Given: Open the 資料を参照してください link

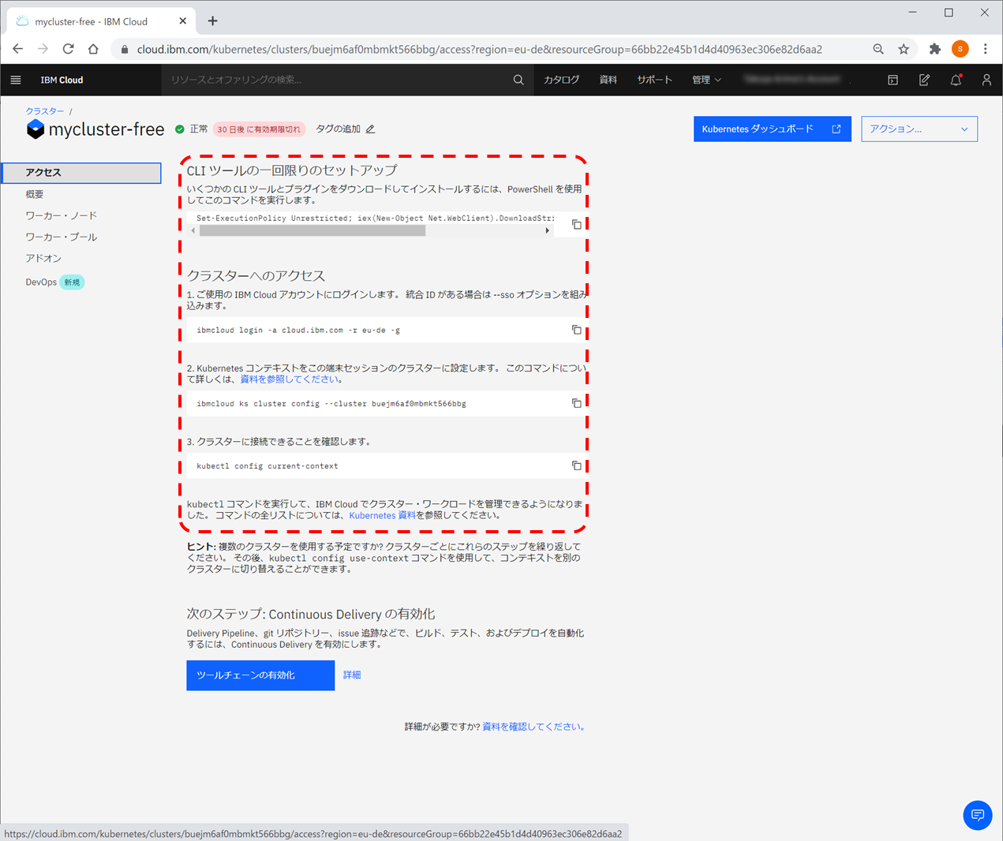Looking at the screenshot, I should [289, 379].
